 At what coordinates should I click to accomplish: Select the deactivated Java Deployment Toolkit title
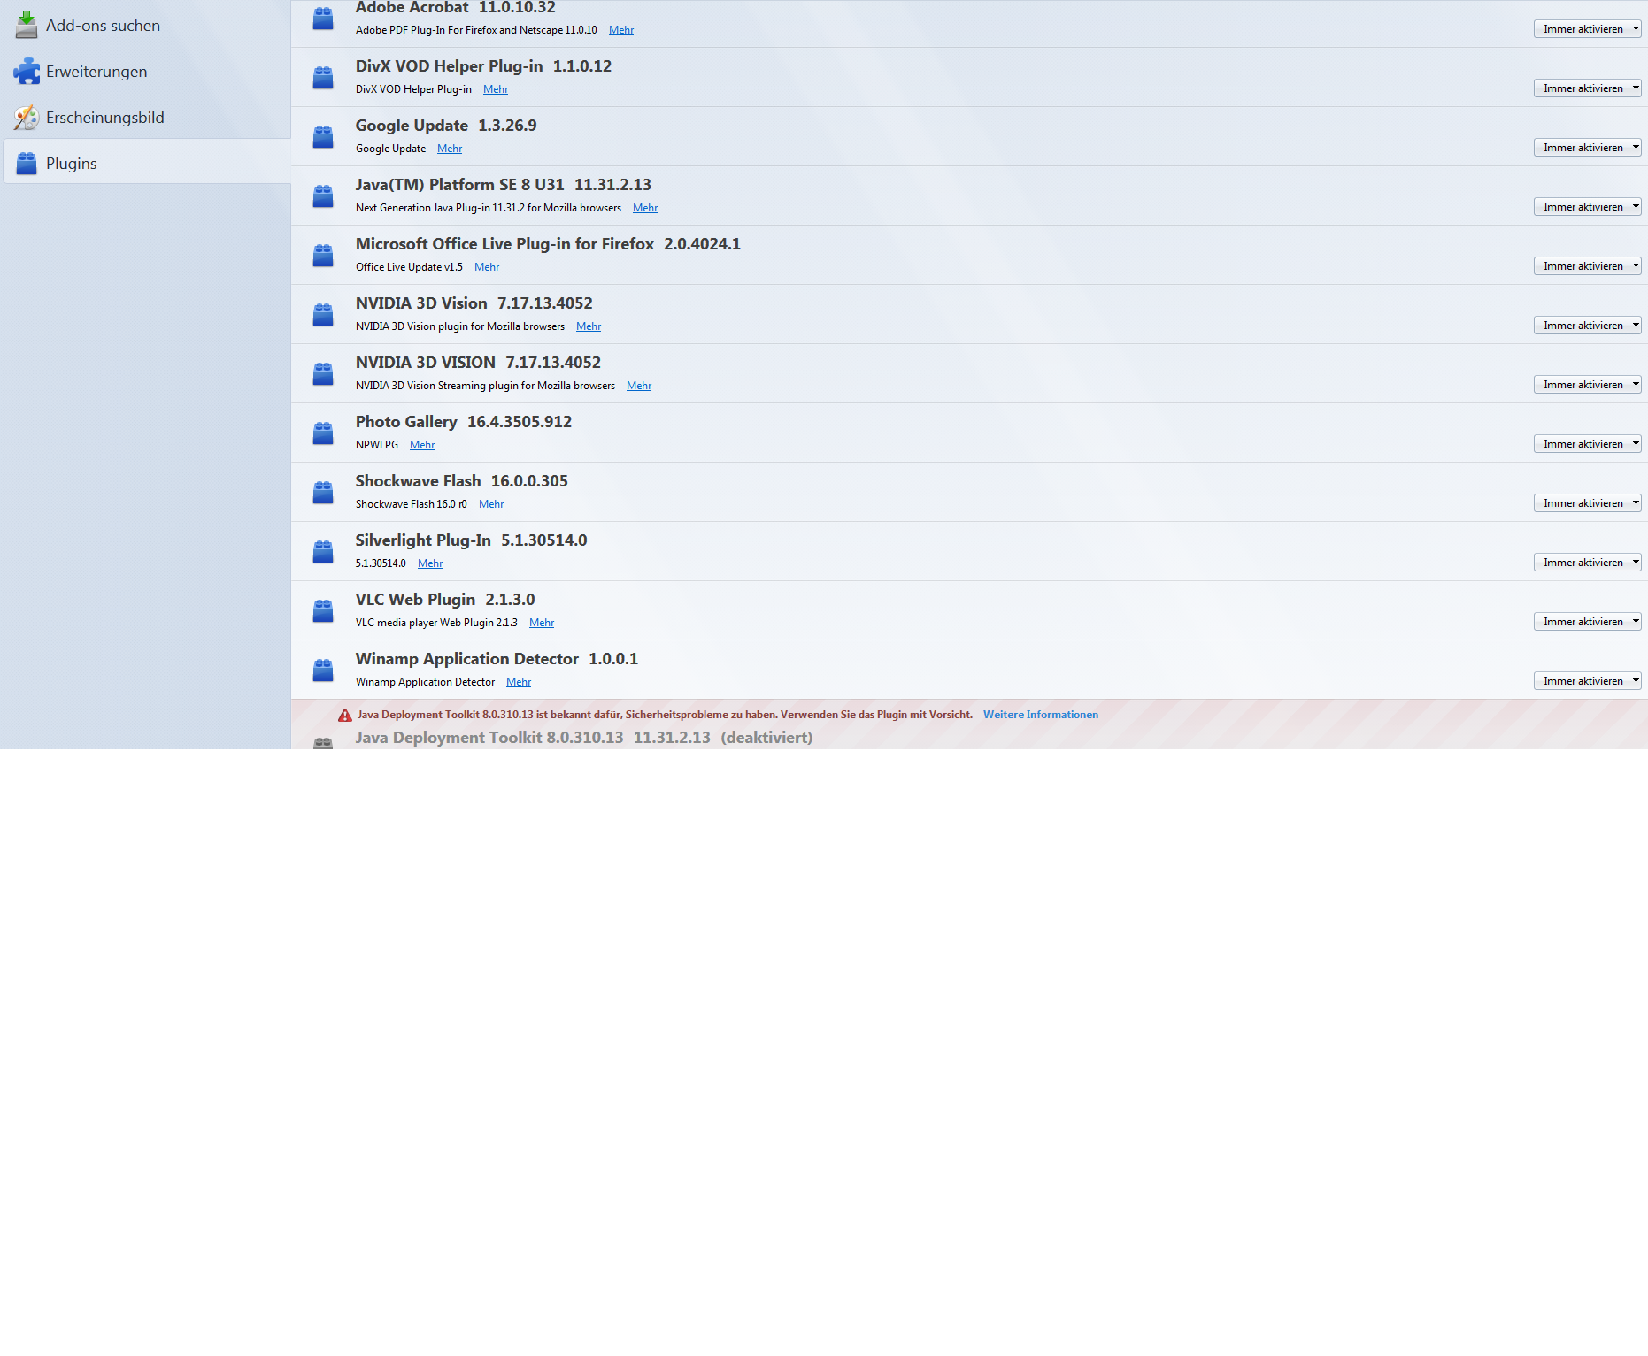(584, 738)
